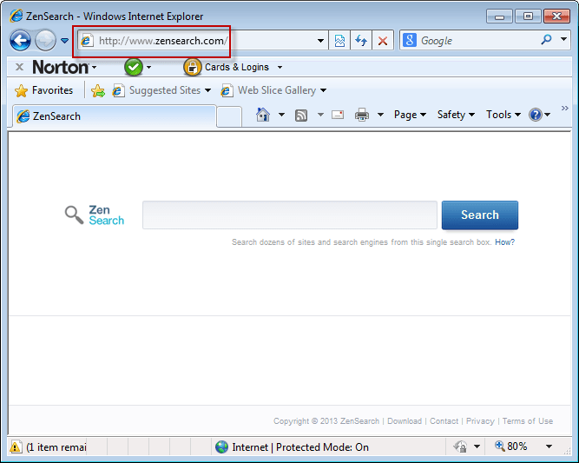Click the Print icon

click(x=362, y=115)
